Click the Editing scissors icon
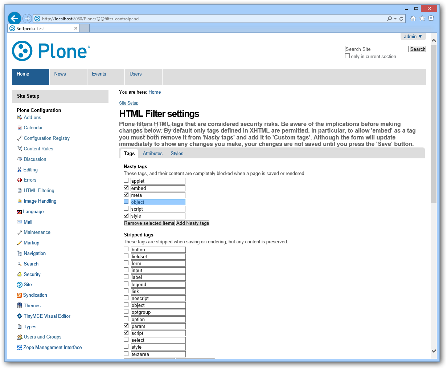This screenshot has height=369, width=447. [20, 170]
